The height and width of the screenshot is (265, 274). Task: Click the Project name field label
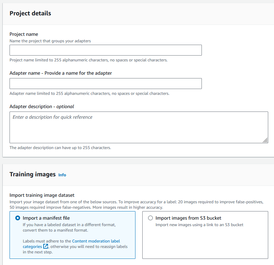click(23, 34)
